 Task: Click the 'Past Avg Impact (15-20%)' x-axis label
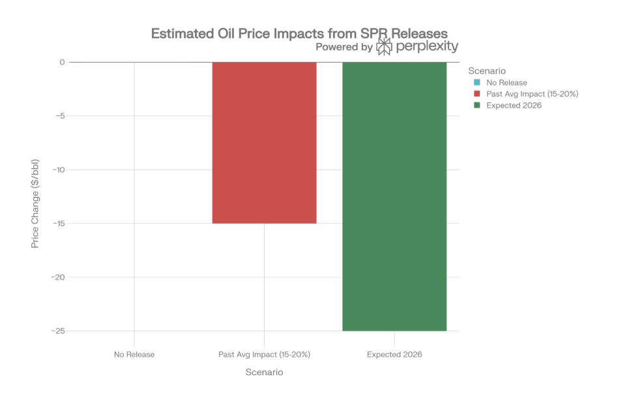click(264, 355)
